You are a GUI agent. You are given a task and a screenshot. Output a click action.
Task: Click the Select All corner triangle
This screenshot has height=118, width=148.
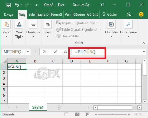(5, 61)
